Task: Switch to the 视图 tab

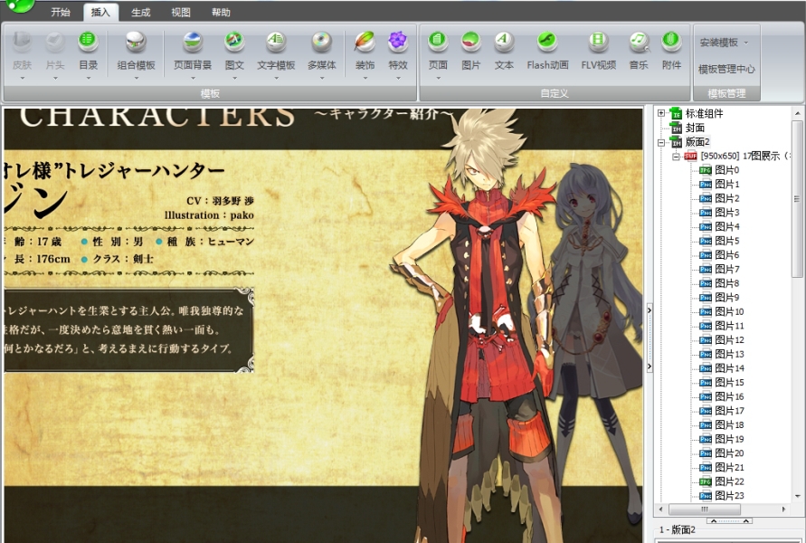Action: (x=181, y=12)
